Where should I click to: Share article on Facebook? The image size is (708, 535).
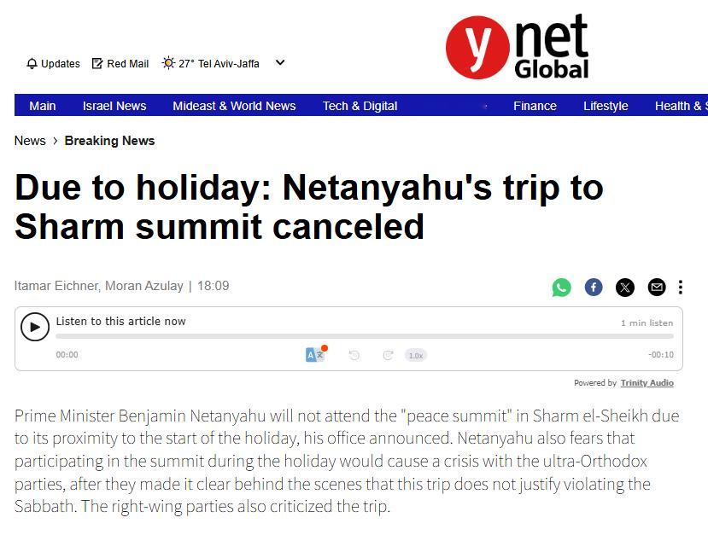[594, 288]
